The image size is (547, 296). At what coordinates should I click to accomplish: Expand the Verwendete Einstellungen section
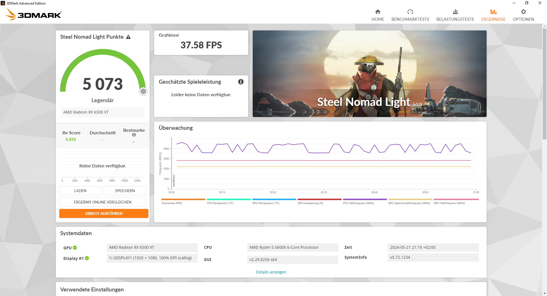(x=92, y=289)
